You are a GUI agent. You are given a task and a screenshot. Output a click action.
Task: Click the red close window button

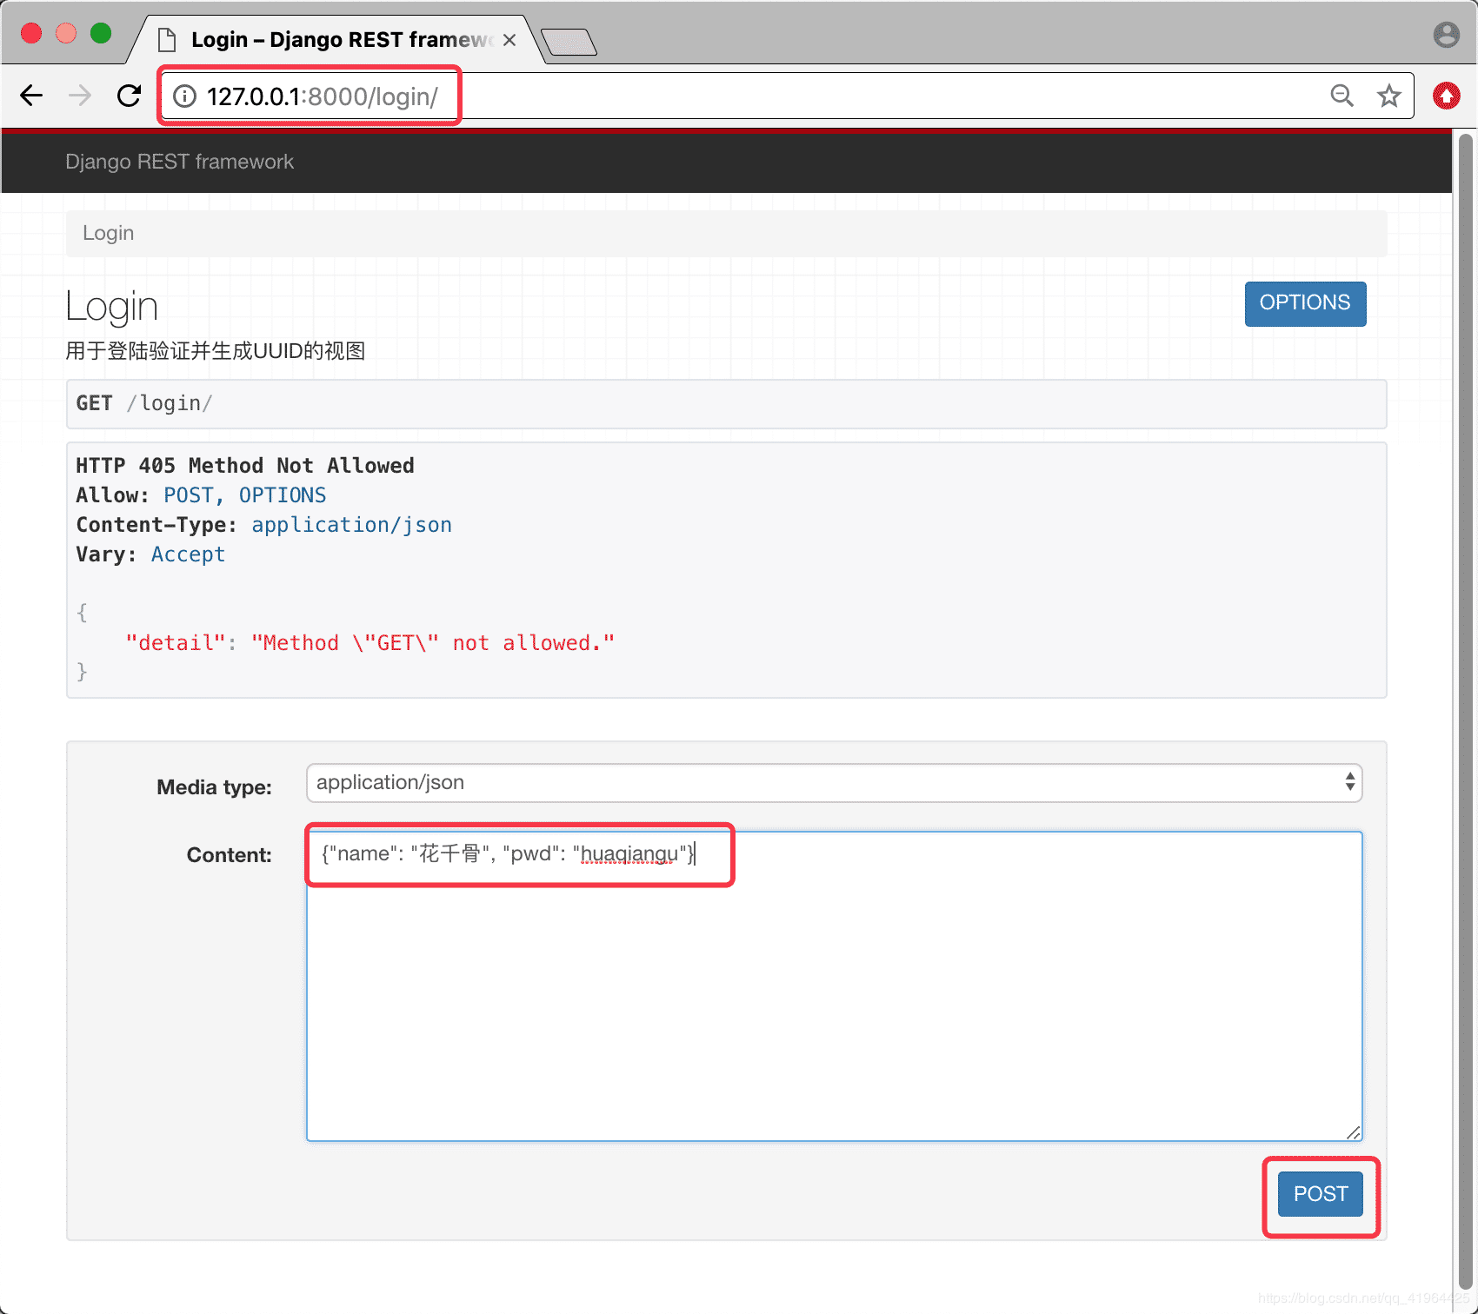point(31,33)
